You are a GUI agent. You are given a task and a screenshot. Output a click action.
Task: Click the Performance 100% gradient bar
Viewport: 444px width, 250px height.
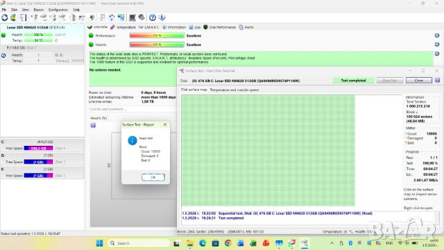click(x=157, y=35)
